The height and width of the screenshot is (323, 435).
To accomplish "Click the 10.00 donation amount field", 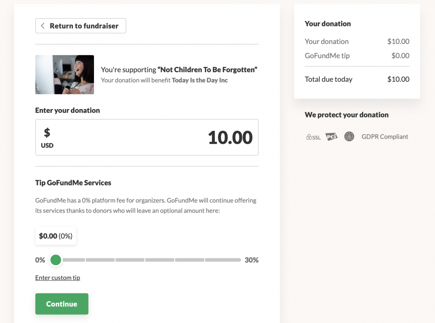I will [147, 137].
